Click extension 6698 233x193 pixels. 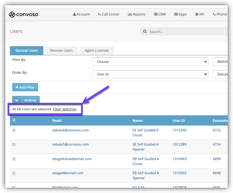[217, 173]
